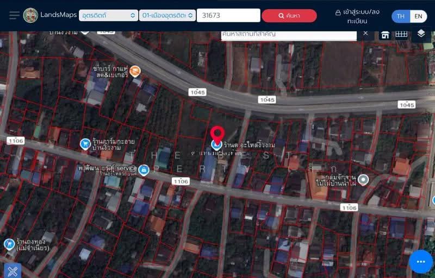Open the map layers icon
This screenshot has height=278, width=435.
click(x=421, y=34)
